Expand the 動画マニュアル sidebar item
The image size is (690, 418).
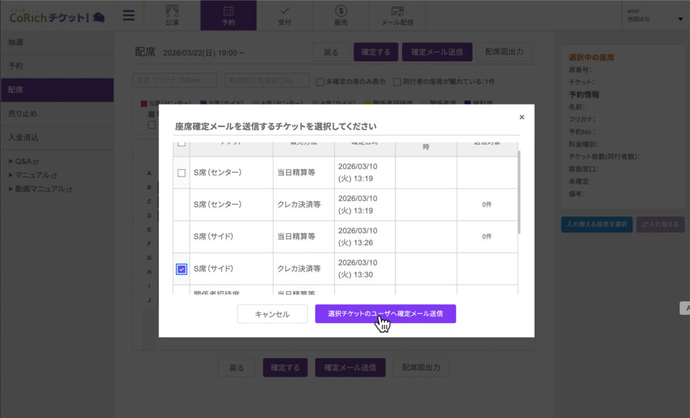(x=40, y=189)
